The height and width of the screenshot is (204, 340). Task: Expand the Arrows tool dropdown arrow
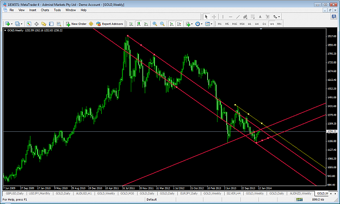click(279, 17)
